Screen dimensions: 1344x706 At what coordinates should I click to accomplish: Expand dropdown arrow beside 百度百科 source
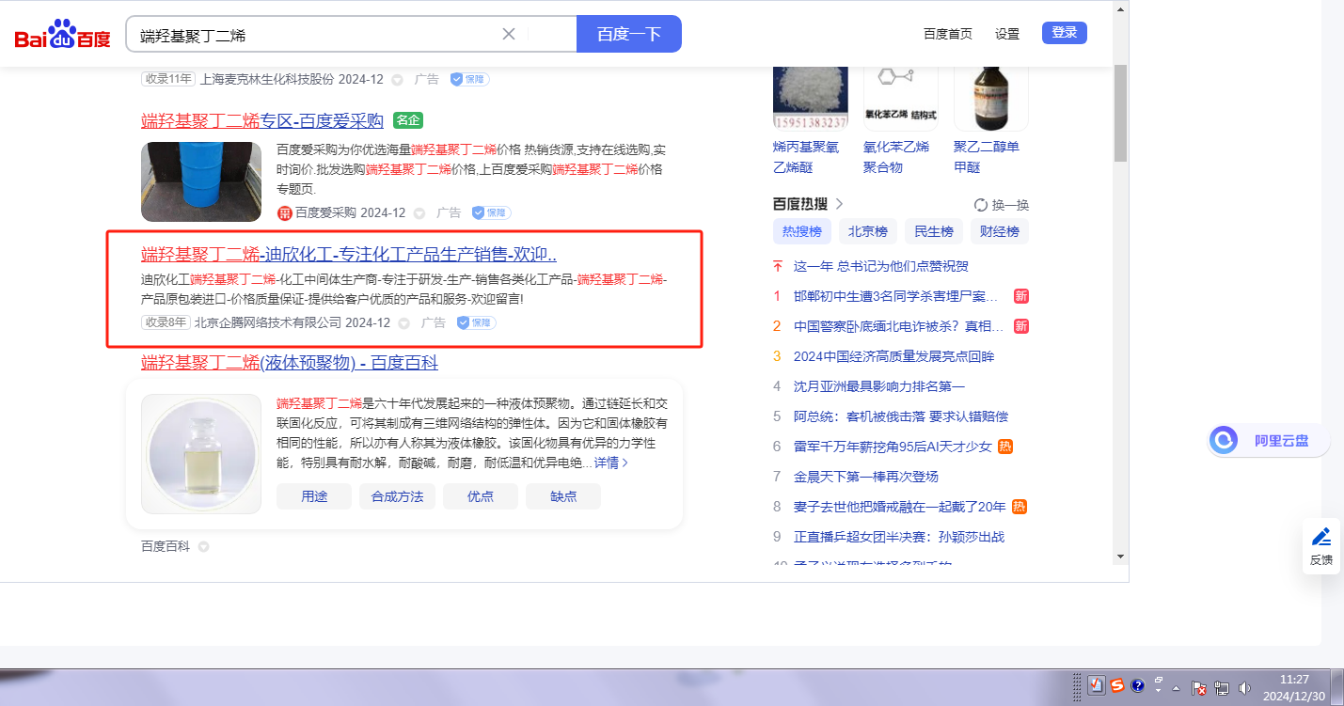pyautogui.click(x=203, y=547)
